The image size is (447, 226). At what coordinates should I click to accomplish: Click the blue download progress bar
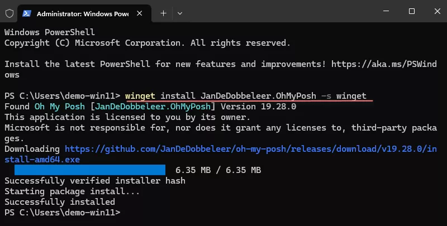(x=90, y=170)
